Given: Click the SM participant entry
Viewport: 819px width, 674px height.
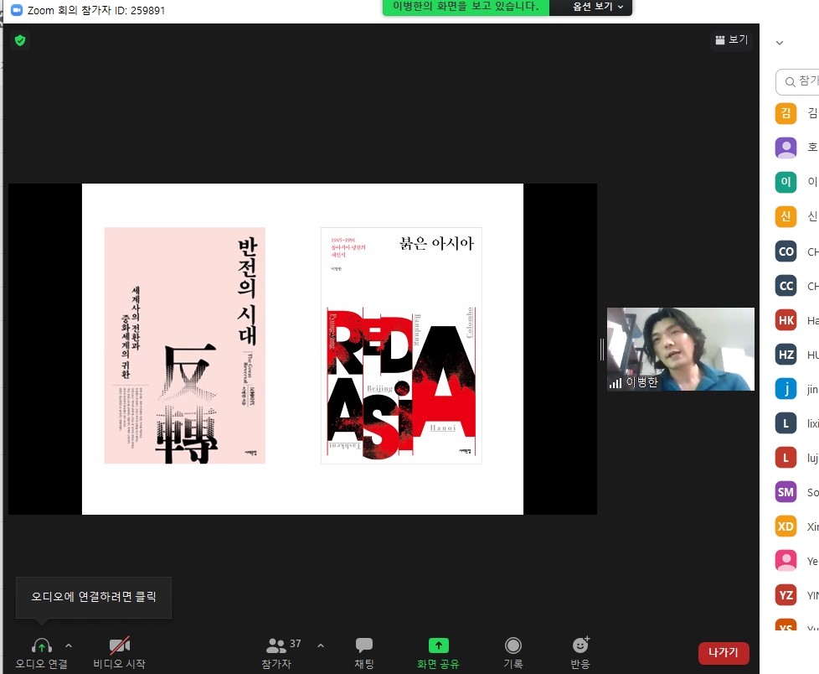Looking at the screenshot, I should [796, 492].
